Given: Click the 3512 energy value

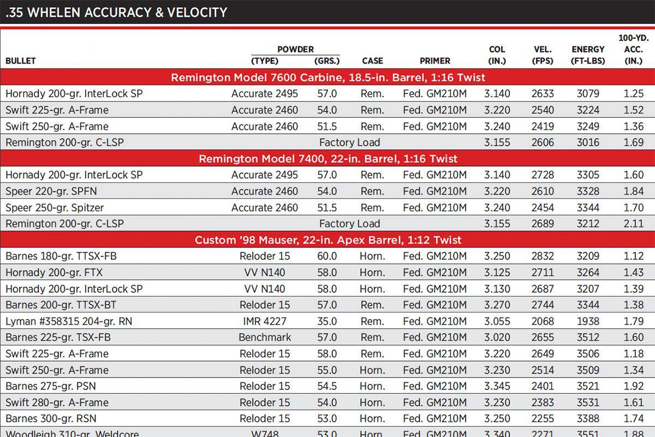Looking at the screenshot, I should [588, 337].
